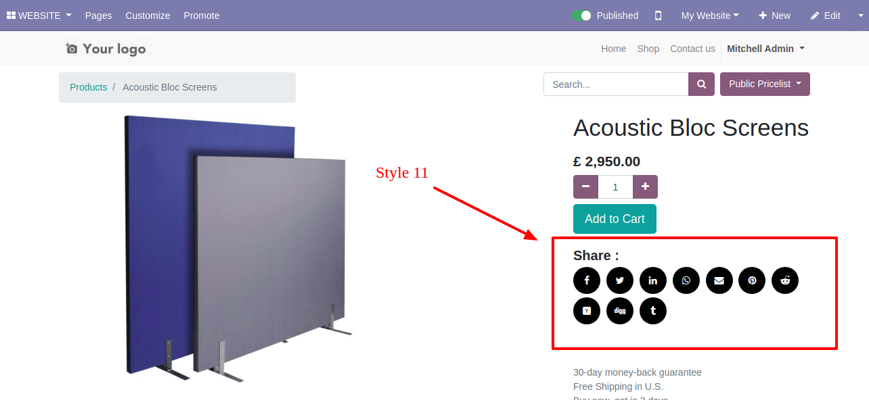Add the product to cart

tap(615, 219)
